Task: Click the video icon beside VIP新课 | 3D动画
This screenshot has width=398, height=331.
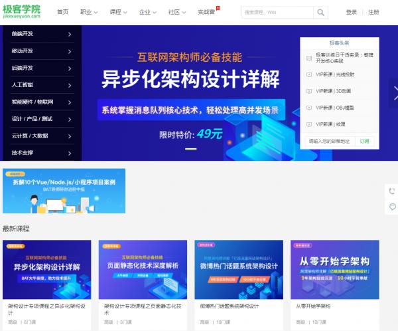Action: click(308, 90)
